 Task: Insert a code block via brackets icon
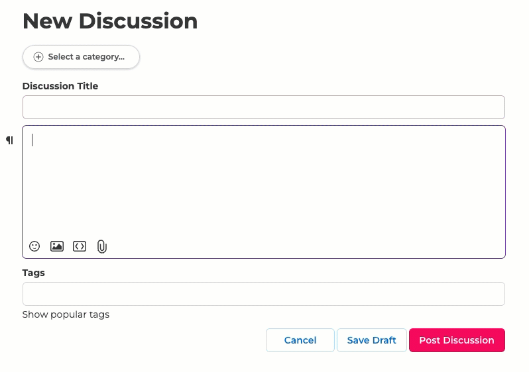pyautogui.click(x=80, y=246)
